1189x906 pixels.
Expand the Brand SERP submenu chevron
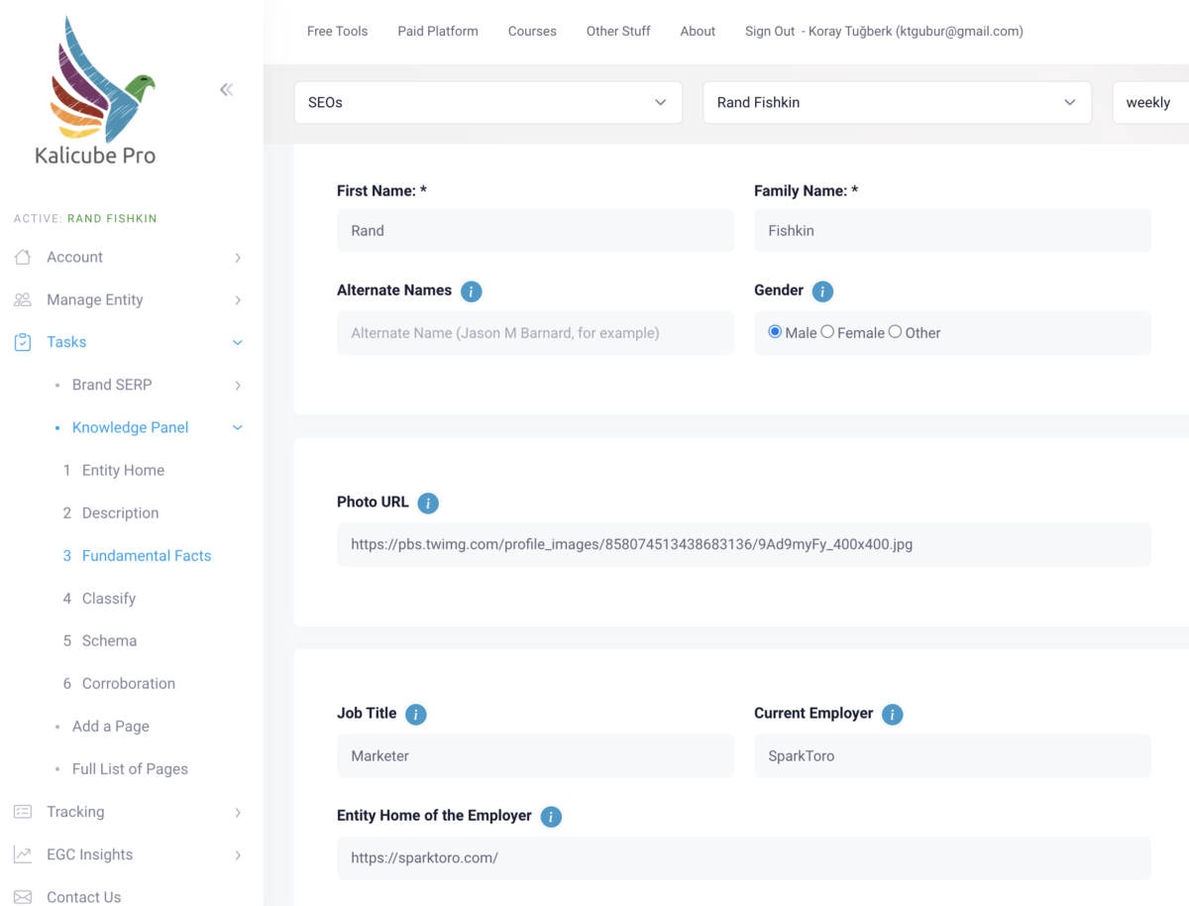238,386
